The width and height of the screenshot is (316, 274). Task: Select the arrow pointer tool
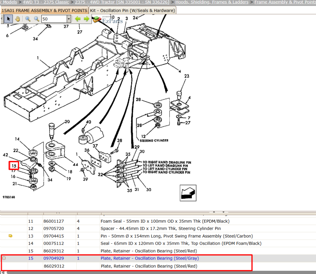pos(8,19)
